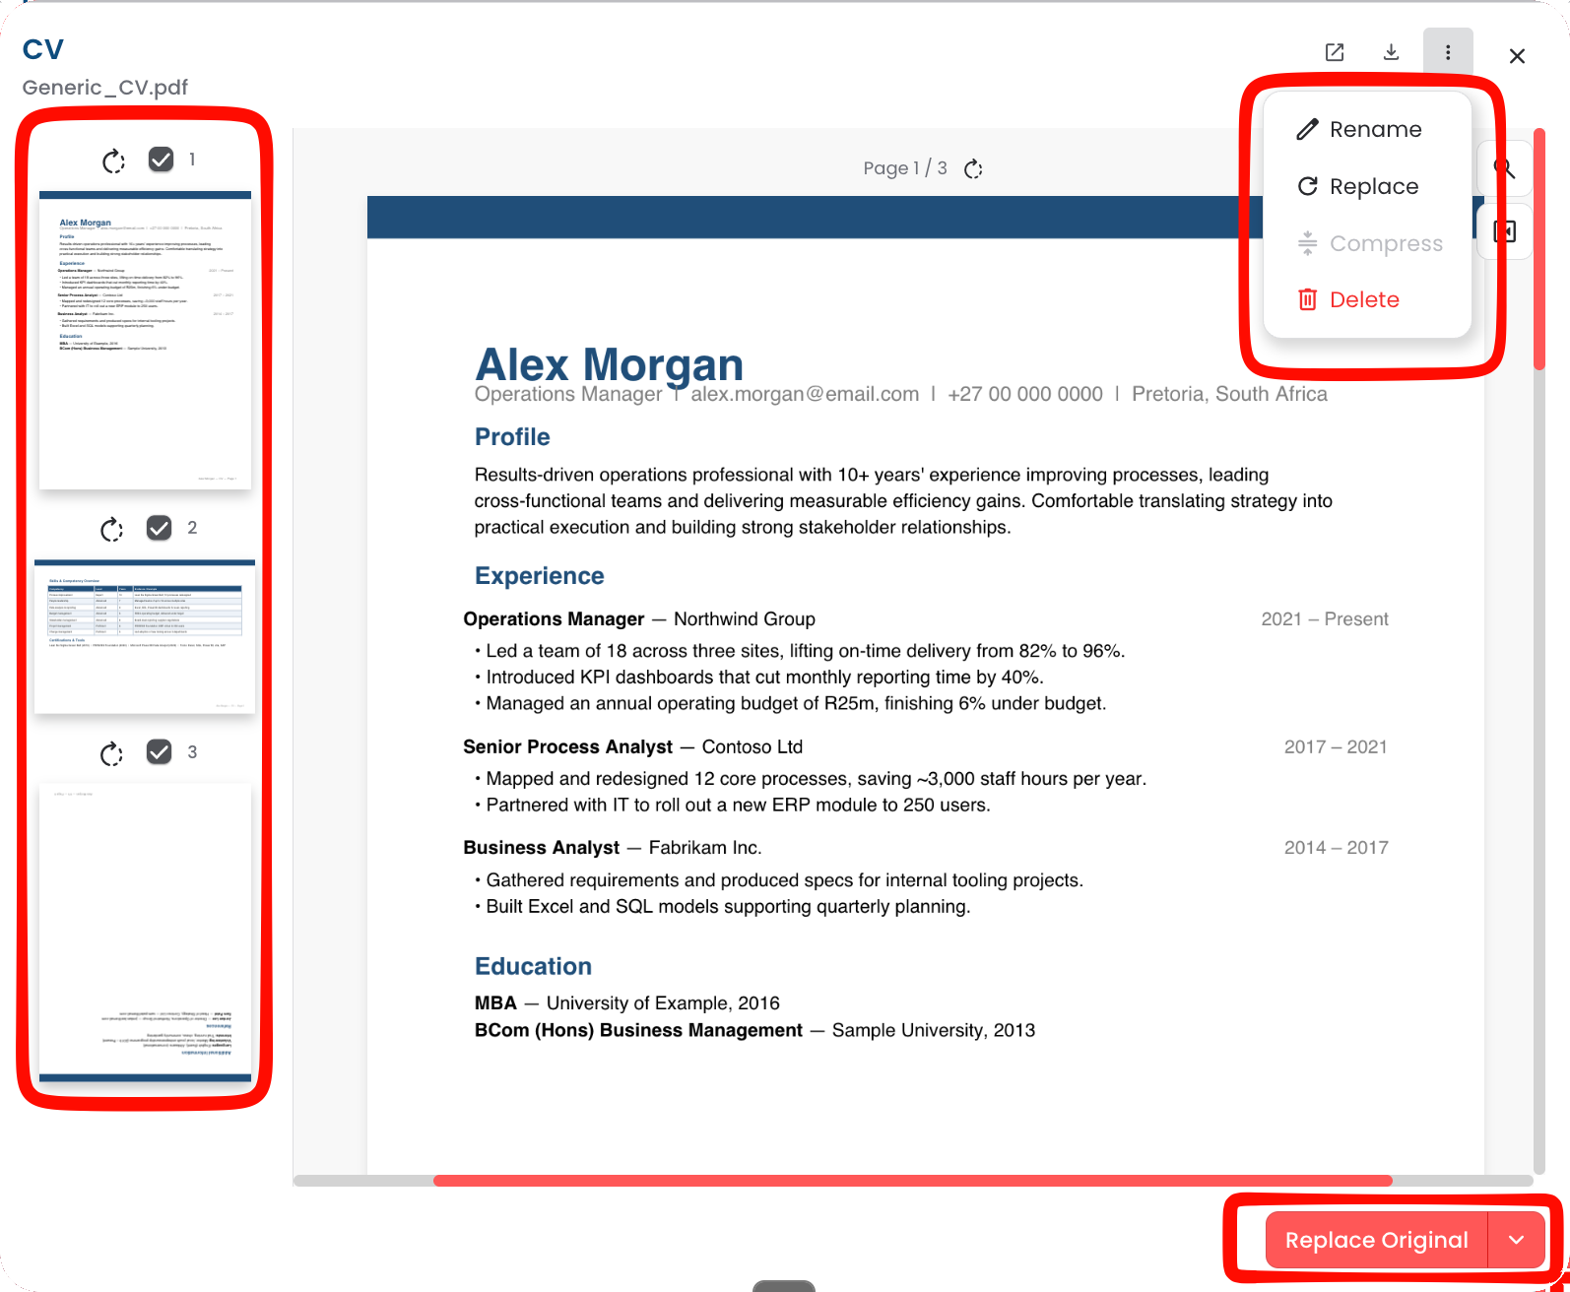Rotate current page beside Page 1 / 3
Screen dimensions: 1570x1292
tap(973, 169)
